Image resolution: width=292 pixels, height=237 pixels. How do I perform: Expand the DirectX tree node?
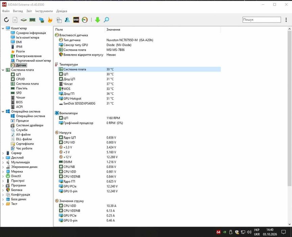click(3, 176)
